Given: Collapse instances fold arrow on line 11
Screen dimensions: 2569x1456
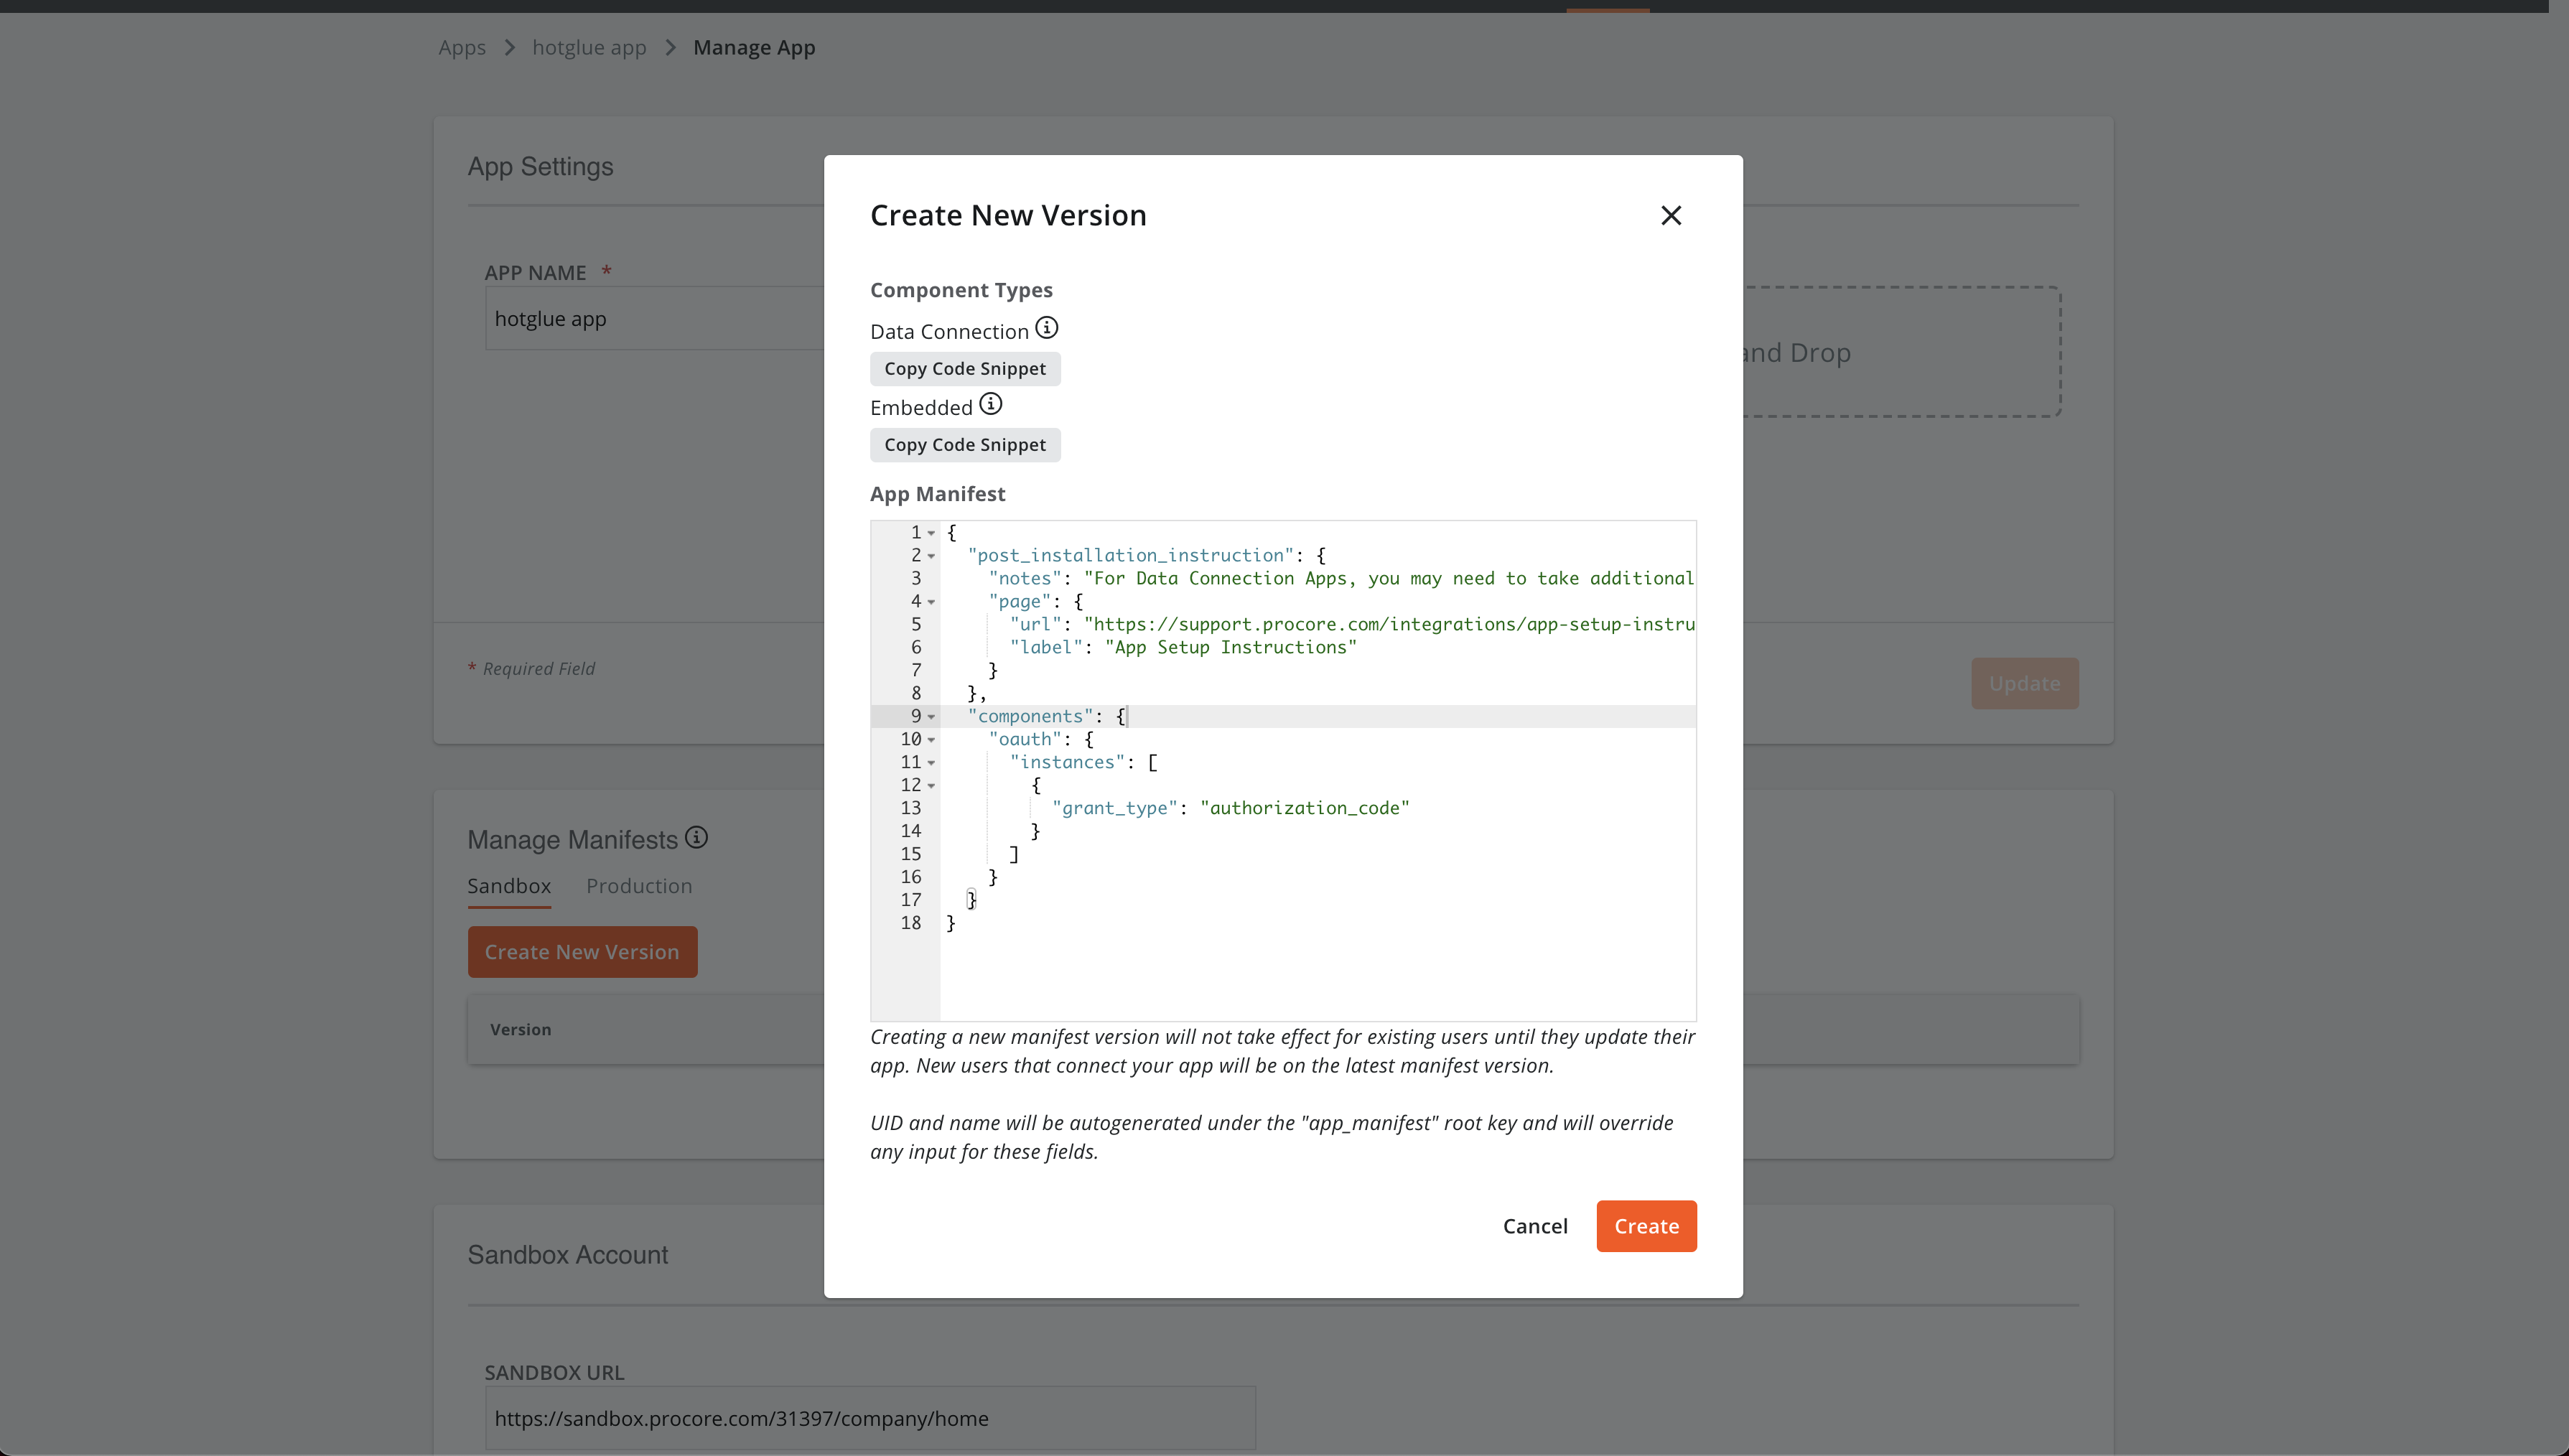Looking at the screenshot, I should (x=931, y=763).
